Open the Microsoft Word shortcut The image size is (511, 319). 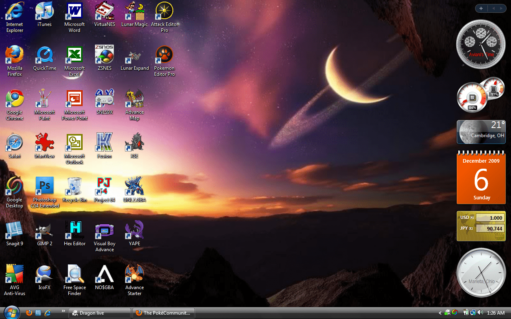(x=74, y=17)
